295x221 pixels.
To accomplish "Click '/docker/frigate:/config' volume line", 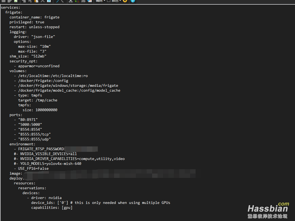I will [x=43, y=81].
